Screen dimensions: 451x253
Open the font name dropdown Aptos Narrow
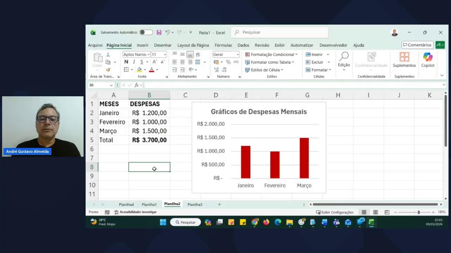tap(148, 54)
